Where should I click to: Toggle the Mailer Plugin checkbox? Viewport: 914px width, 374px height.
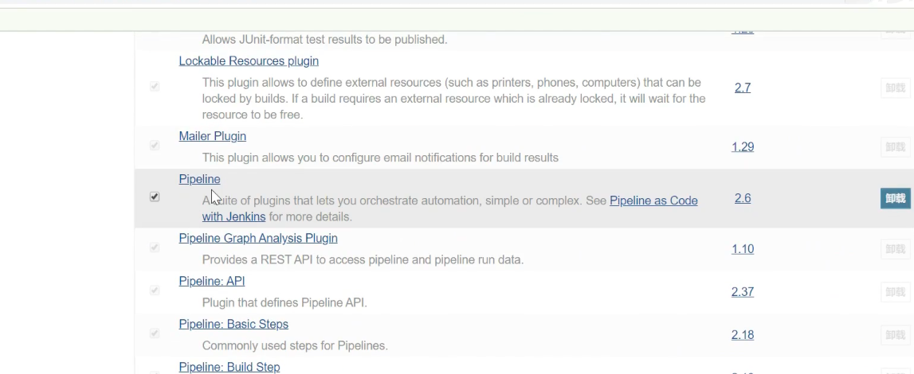pyautogui.click(x=155, y=145)
